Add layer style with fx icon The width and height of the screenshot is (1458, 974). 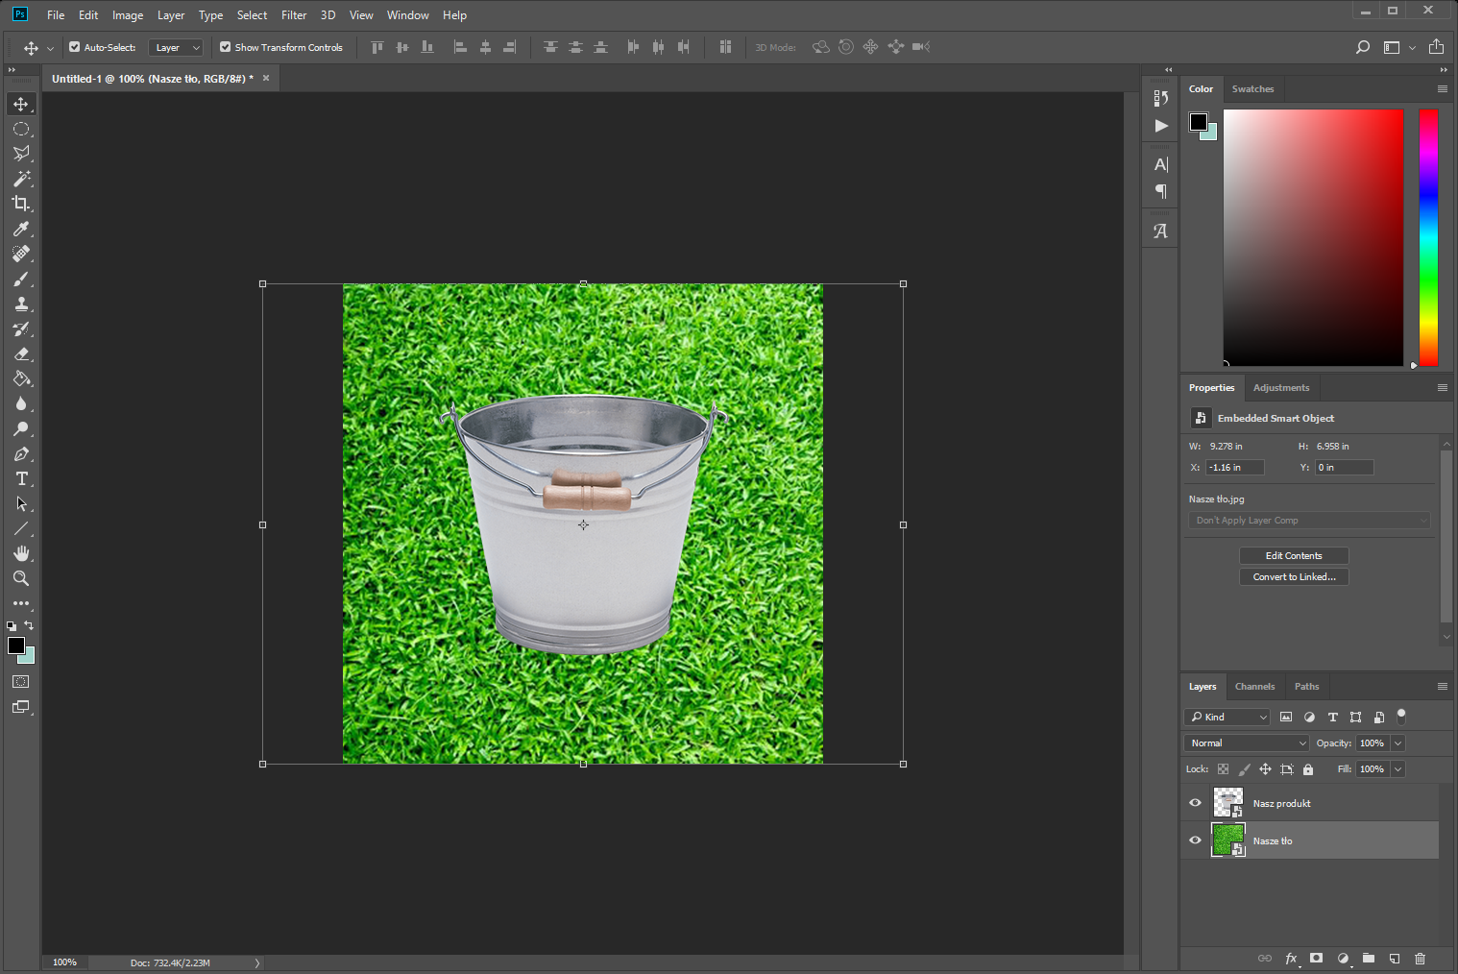(1291, 959)
